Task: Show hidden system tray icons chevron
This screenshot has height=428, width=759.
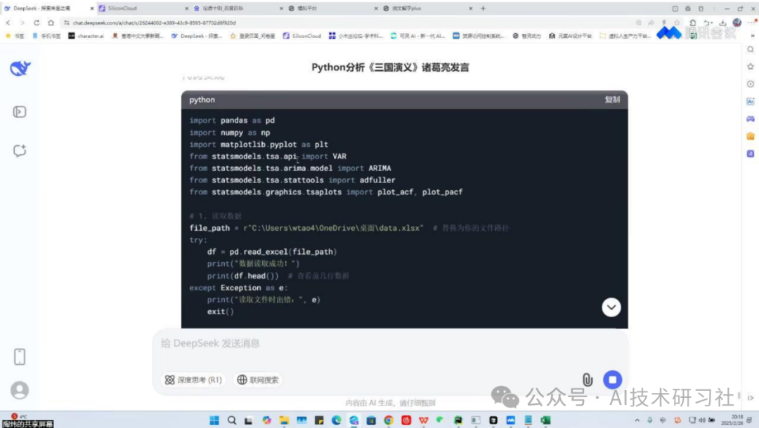Action: pos(637,420)
